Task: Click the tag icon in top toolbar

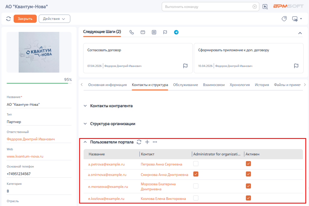Action: pyautogui.click(x=284, y=19)
